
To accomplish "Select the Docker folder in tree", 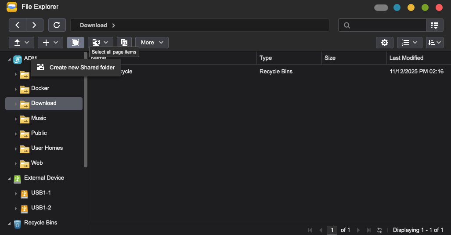I will point(40,88).
